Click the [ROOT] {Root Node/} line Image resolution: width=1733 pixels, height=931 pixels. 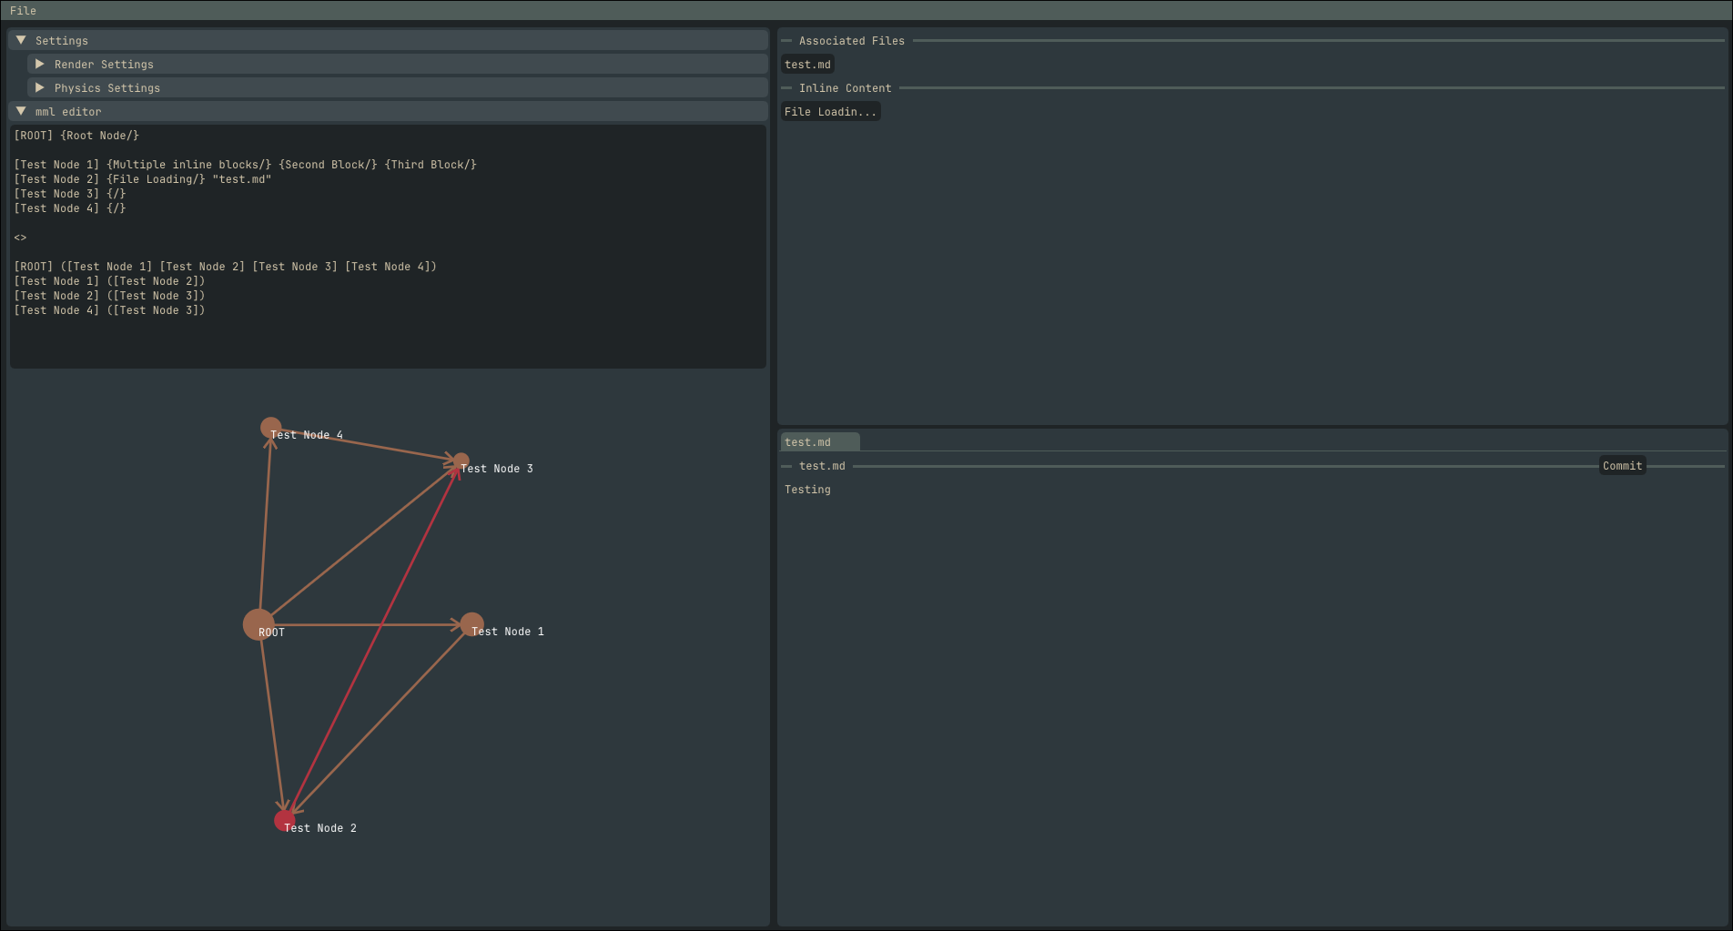[76, 136]
